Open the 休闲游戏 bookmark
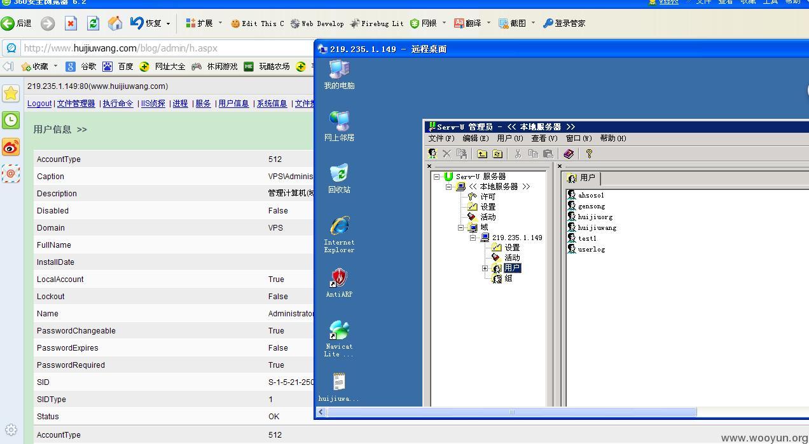809x444 pixels. click(215, 67)
